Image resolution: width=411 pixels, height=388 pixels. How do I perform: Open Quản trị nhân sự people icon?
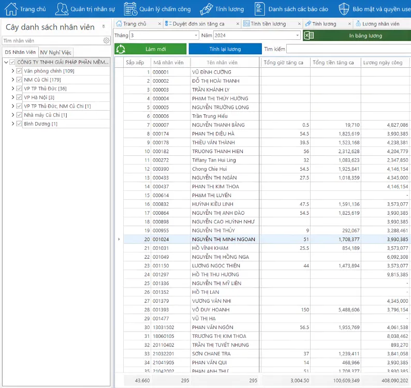click(x=62, y=9)
